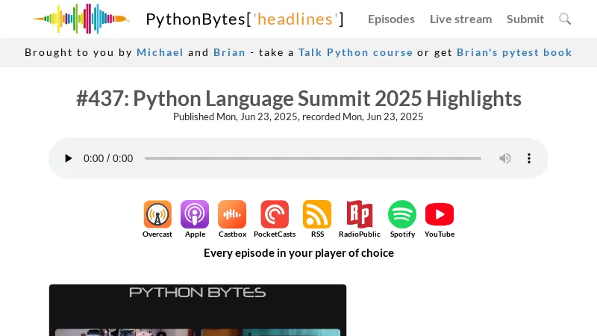
Task: Open Brian's pytest book link
Action: 514,52
